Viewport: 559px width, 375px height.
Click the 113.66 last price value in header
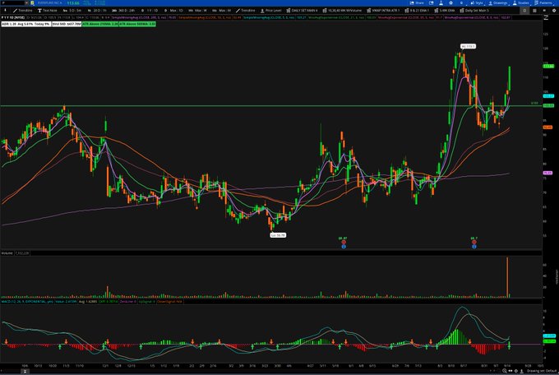(73, 2)
